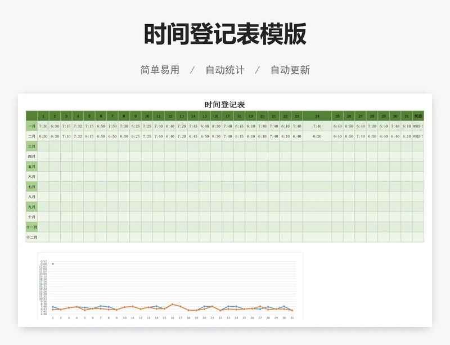Click the chart x-axis label 16
The image size is (450, 345).
click(x=173, y=318)
